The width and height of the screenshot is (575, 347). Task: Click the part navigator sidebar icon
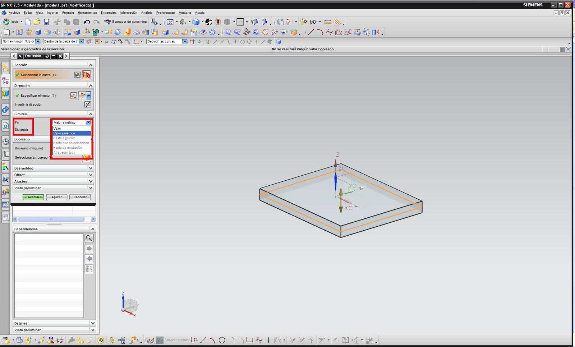pyautogui.click(x=5, y=81)
